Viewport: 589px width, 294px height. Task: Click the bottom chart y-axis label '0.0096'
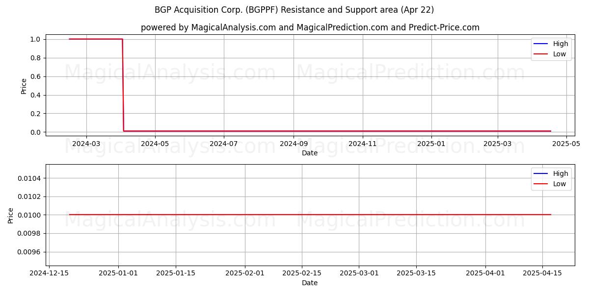tap(29, 252)
